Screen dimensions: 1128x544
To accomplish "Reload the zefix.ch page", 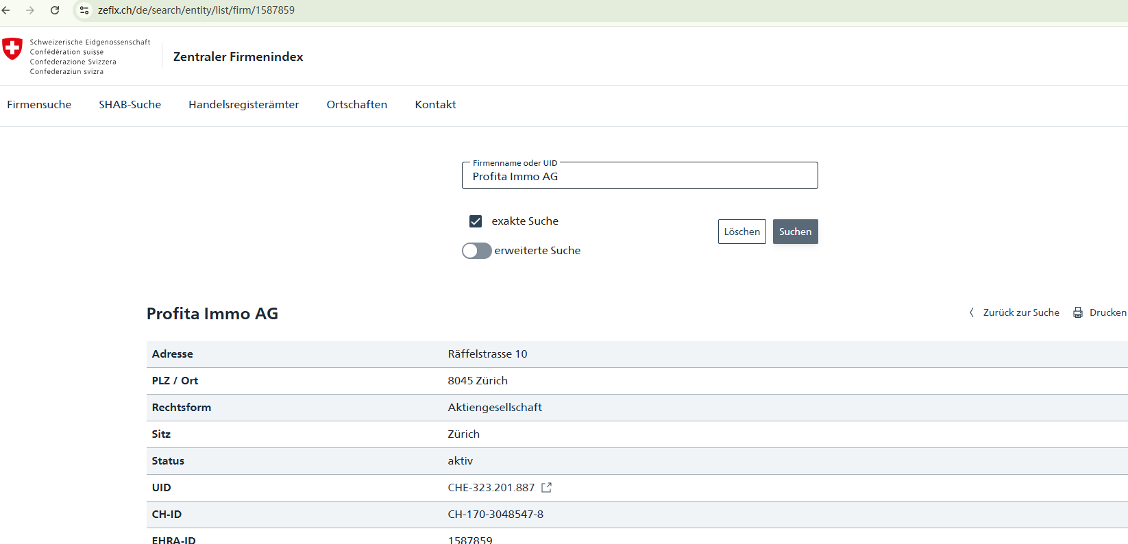I will 55,10.
